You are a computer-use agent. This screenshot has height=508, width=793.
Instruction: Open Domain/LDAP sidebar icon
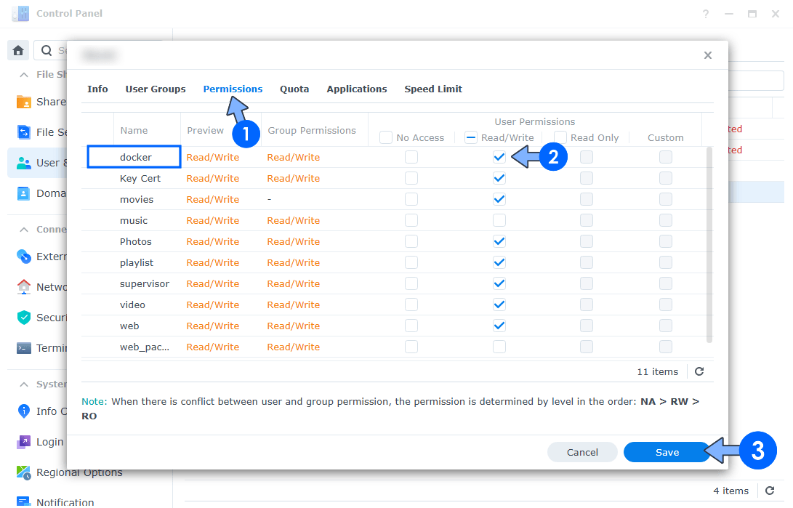coord(24,193)
